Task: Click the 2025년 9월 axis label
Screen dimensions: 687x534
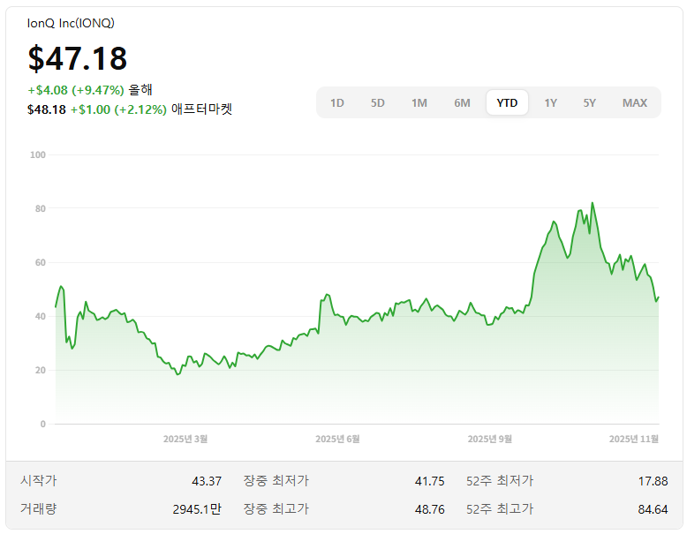Action: tap(489, 439)
